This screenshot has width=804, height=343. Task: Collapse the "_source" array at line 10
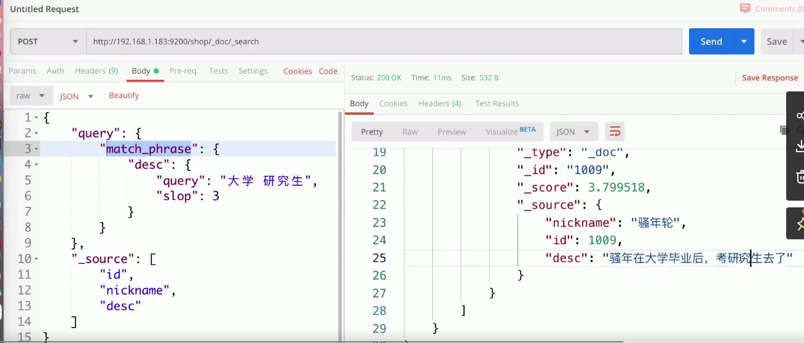tap(37, 259)
